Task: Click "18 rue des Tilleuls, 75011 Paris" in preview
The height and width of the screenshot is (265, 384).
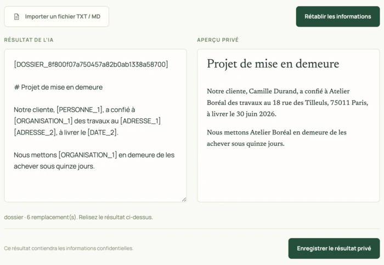Action: point(320,103)
